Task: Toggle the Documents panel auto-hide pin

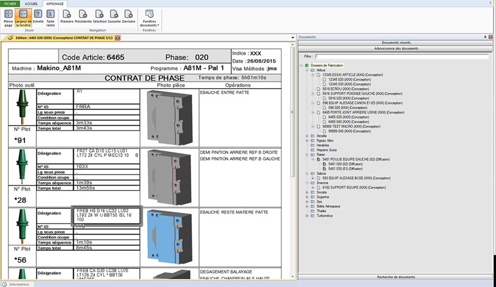Action: click(x=484, y=37)
